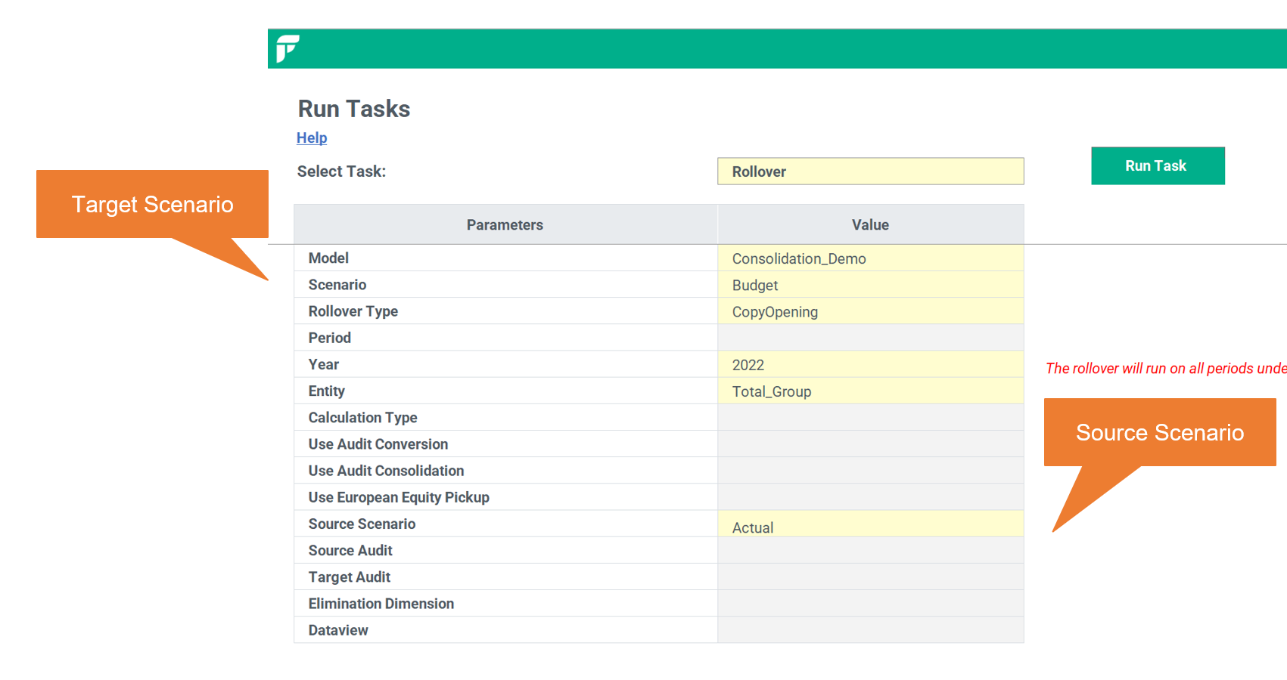Open the Help link

pyautogui.click(x=312, y=138)
